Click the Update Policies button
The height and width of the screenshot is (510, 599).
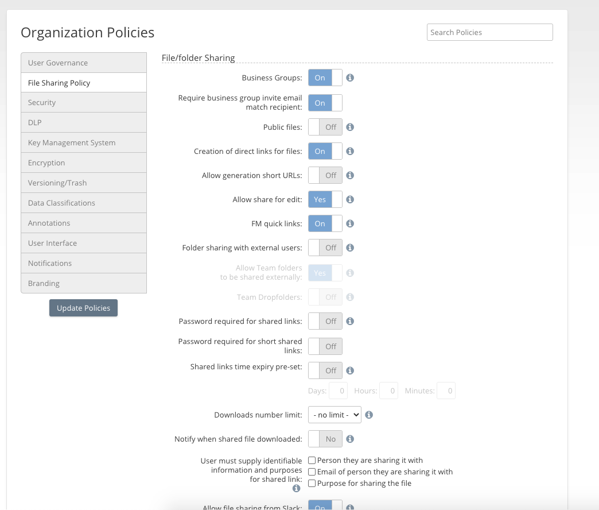point(83,308)
